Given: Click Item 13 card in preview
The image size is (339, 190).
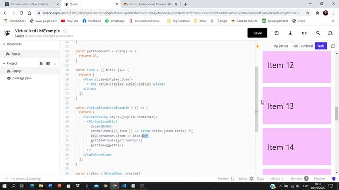Looking at the screenshot, I should pos(297,106).
